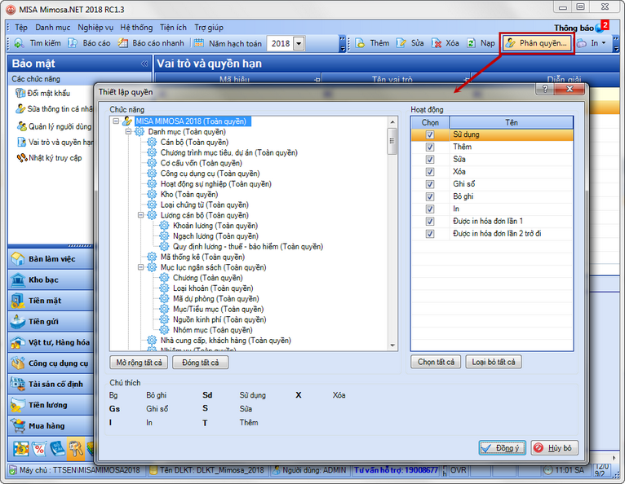Toggle the Được in hóa đơn lần 1 checkbox
625x484 pixels.
[x=429, y=221]
